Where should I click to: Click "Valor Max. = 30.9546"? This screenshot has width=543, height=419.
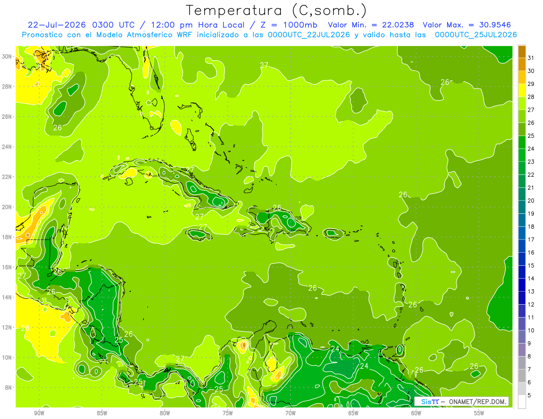pos(468,25)
